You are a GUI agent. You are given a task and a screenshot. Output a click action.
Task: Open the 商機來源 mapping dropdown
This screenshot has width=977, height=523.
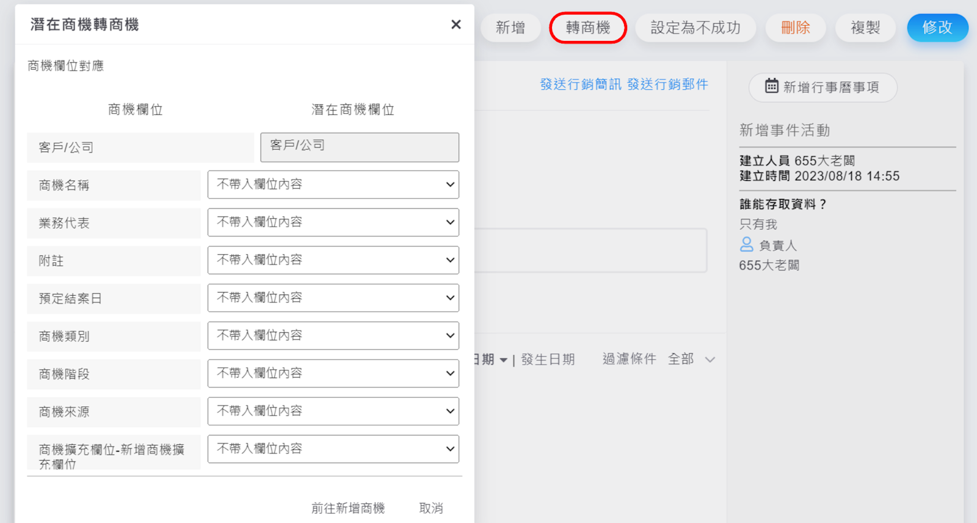pyautogui.click(x=333, y=411)
